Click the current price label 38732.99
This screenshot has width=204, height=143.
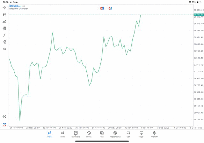tap(198, 15)
